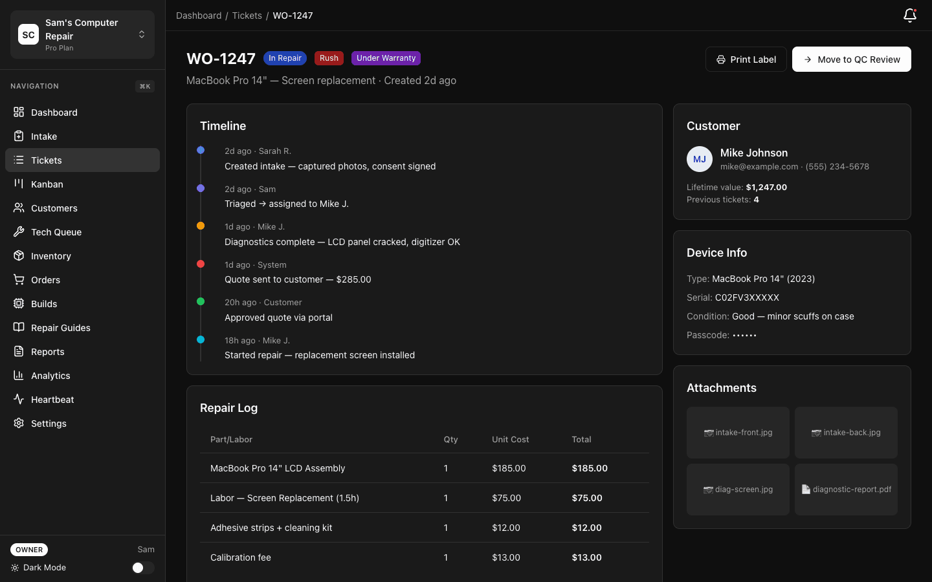Click the red Quote sent timeline marker
932x582 pixels.
201,264
